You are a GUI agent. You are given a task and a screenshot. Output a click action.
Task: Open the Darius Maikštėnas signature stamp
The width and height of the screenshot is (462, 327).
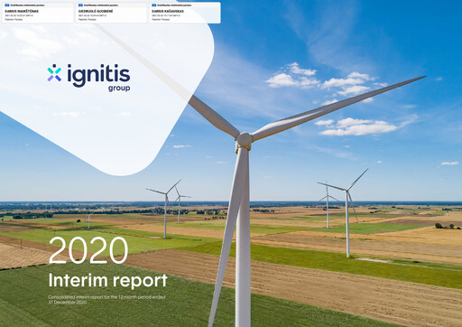38,13
